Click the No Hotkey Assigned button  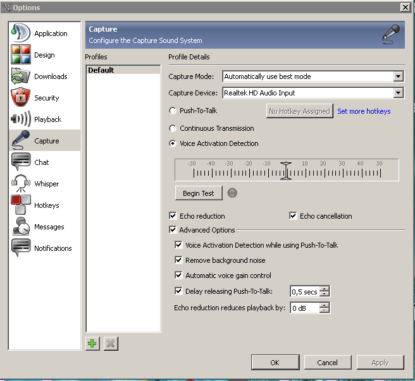tap(299, 111)
